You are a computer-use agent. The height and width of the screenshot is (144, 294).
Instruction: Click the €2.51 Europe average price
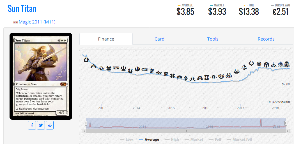pyautogui.click(x=280, y=12)
